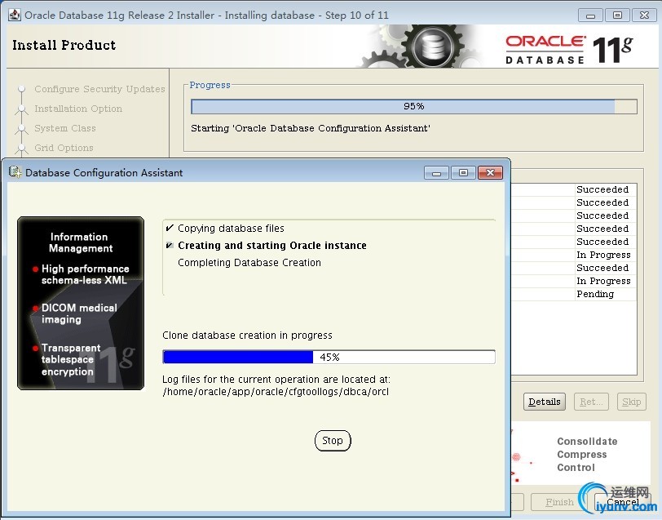Viewport: 662px width, 520px height.
Task: Minimize the Database Configuration Assistant dialog
Action: (436, 172)
